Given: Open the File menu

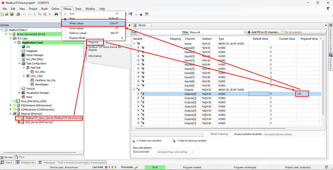Looking at the screenshot, I should (x=5, y=9).
